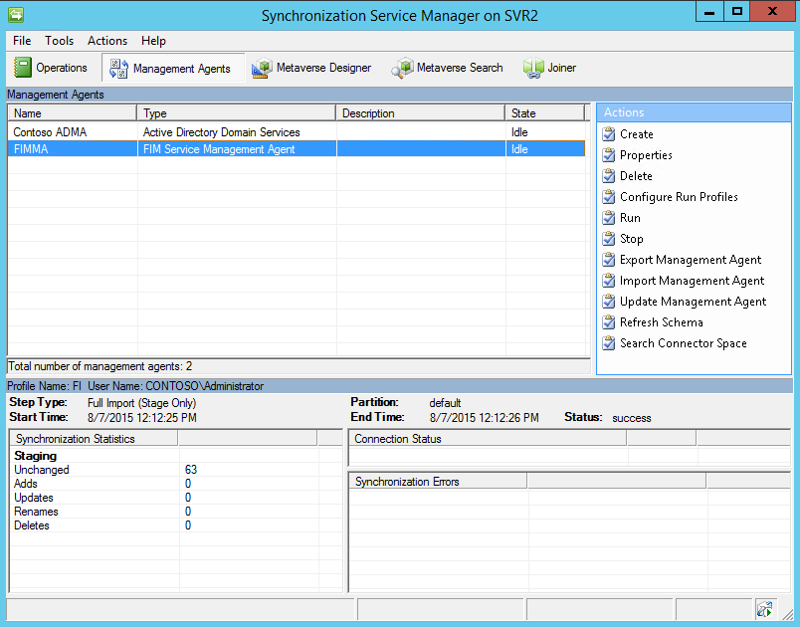Screen dimensions: 800x627
Task: Click the icon beside the Create action
Action: 609,134
